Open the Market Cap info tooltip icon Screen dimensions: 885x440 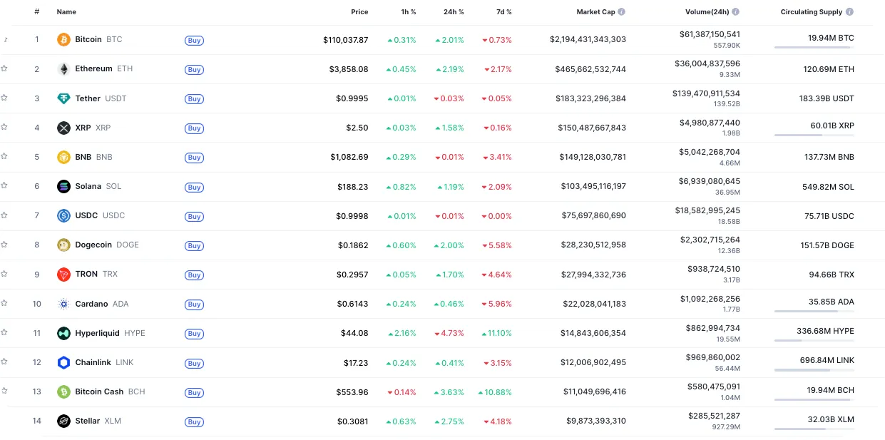point(620,11)
